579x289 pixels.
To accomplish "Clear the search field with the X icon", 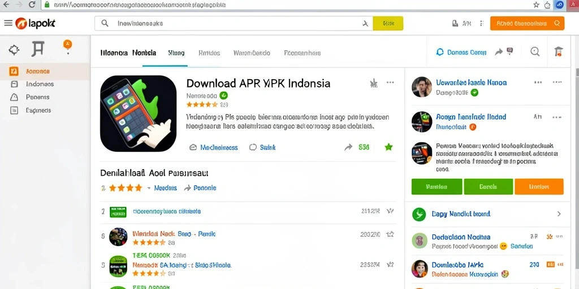I will tap(365, 24).
